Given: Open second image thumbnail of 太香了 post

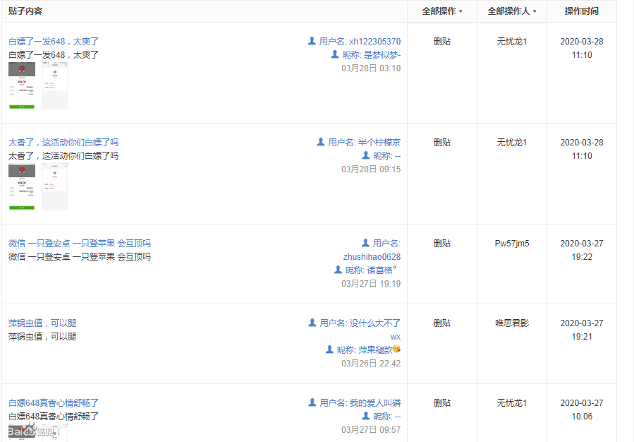Looking at the screenshot, I should tap(55, 186).
